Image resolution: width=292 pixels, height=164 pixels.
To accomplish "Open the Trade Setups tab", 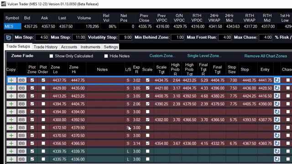I will coord(18,46).
